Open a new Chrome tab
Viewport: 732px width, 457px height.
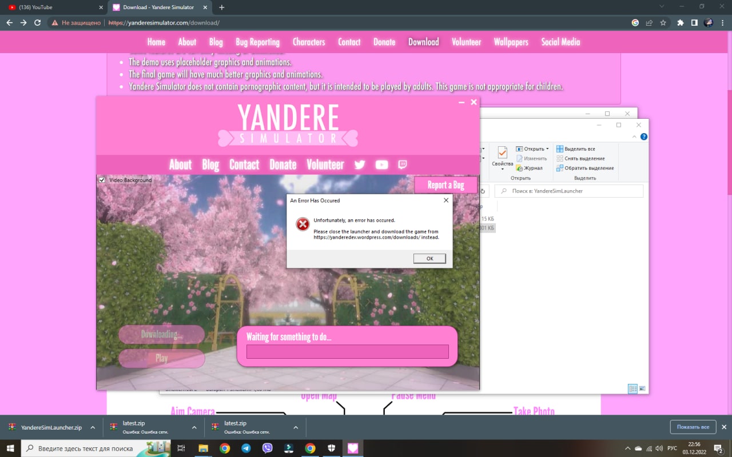click(x=222, y=7)
